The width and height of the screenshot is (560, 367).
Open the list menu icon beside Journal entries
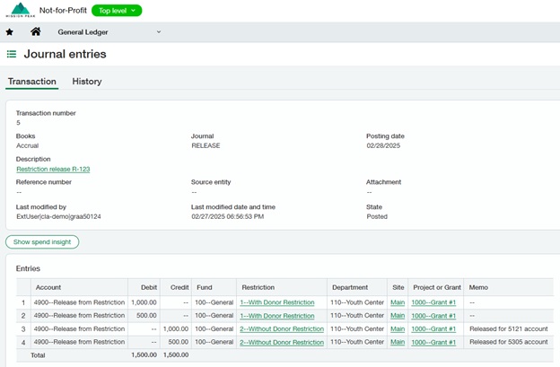click(x=12, y=55)
